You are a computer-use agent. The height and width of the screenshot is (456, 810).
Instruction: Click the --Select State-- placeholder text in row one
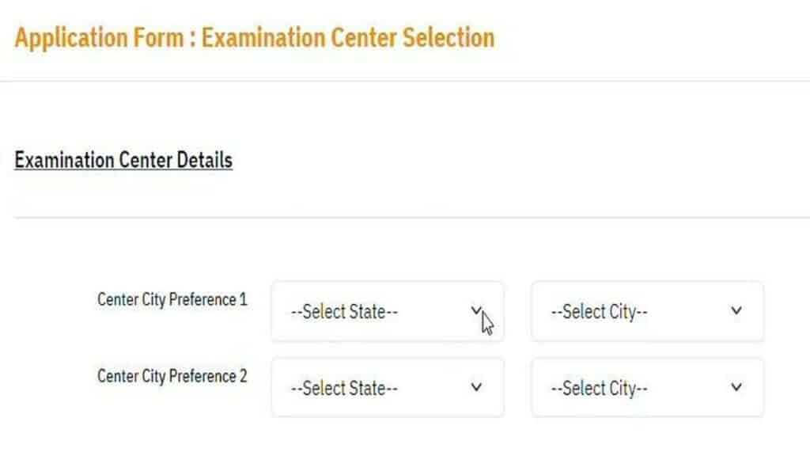coord(343,311)
